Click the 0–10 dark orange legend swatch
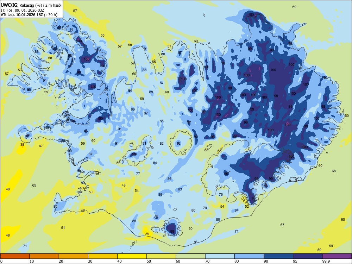This screenshot has height=264, width=352. 15,256
